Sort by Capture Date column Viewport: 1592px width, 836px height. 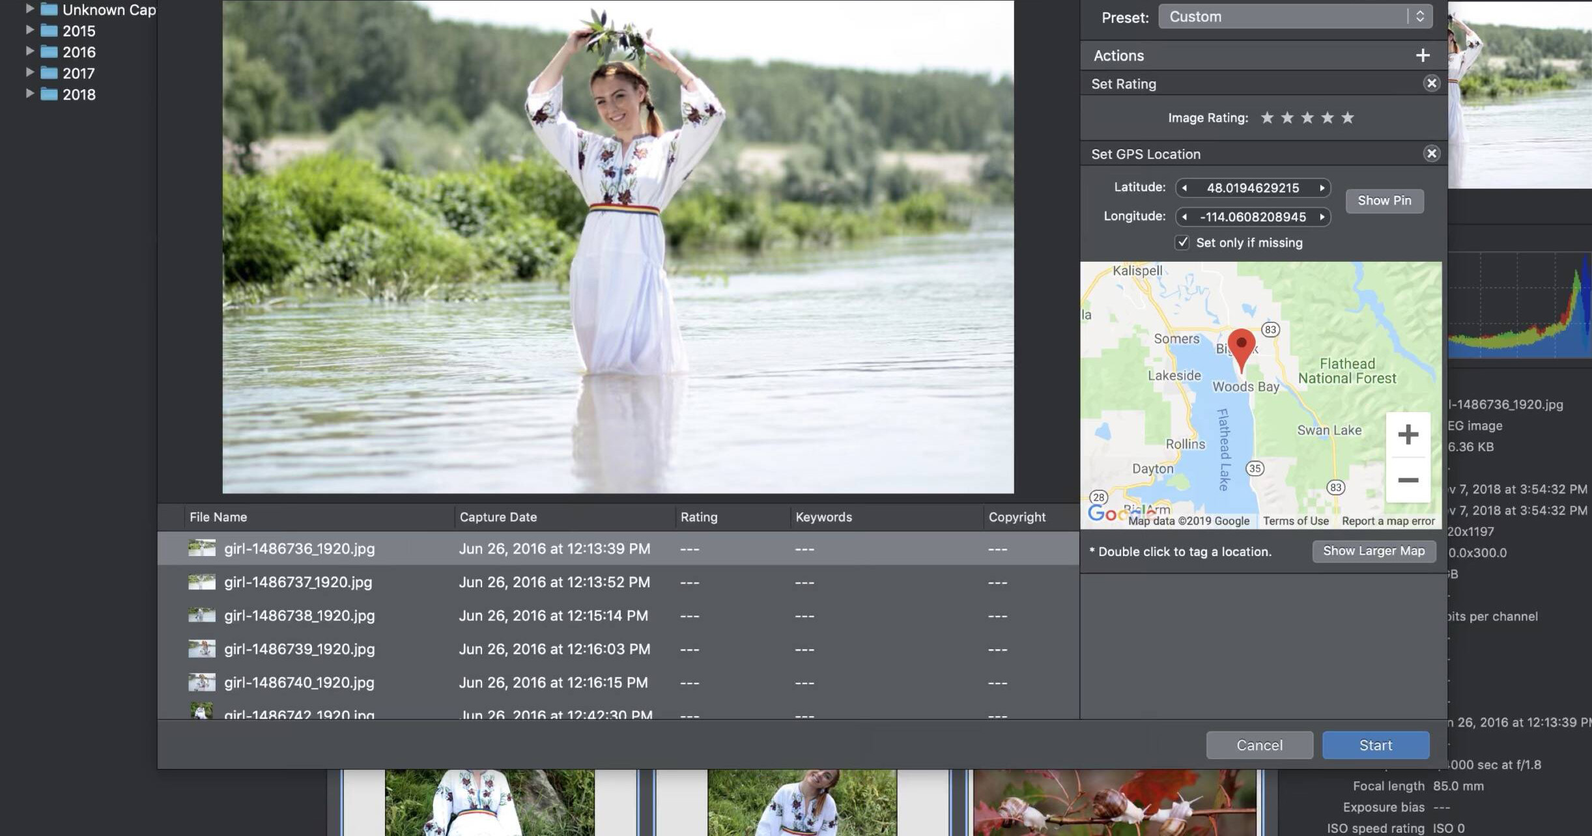[x=498, y=517]
